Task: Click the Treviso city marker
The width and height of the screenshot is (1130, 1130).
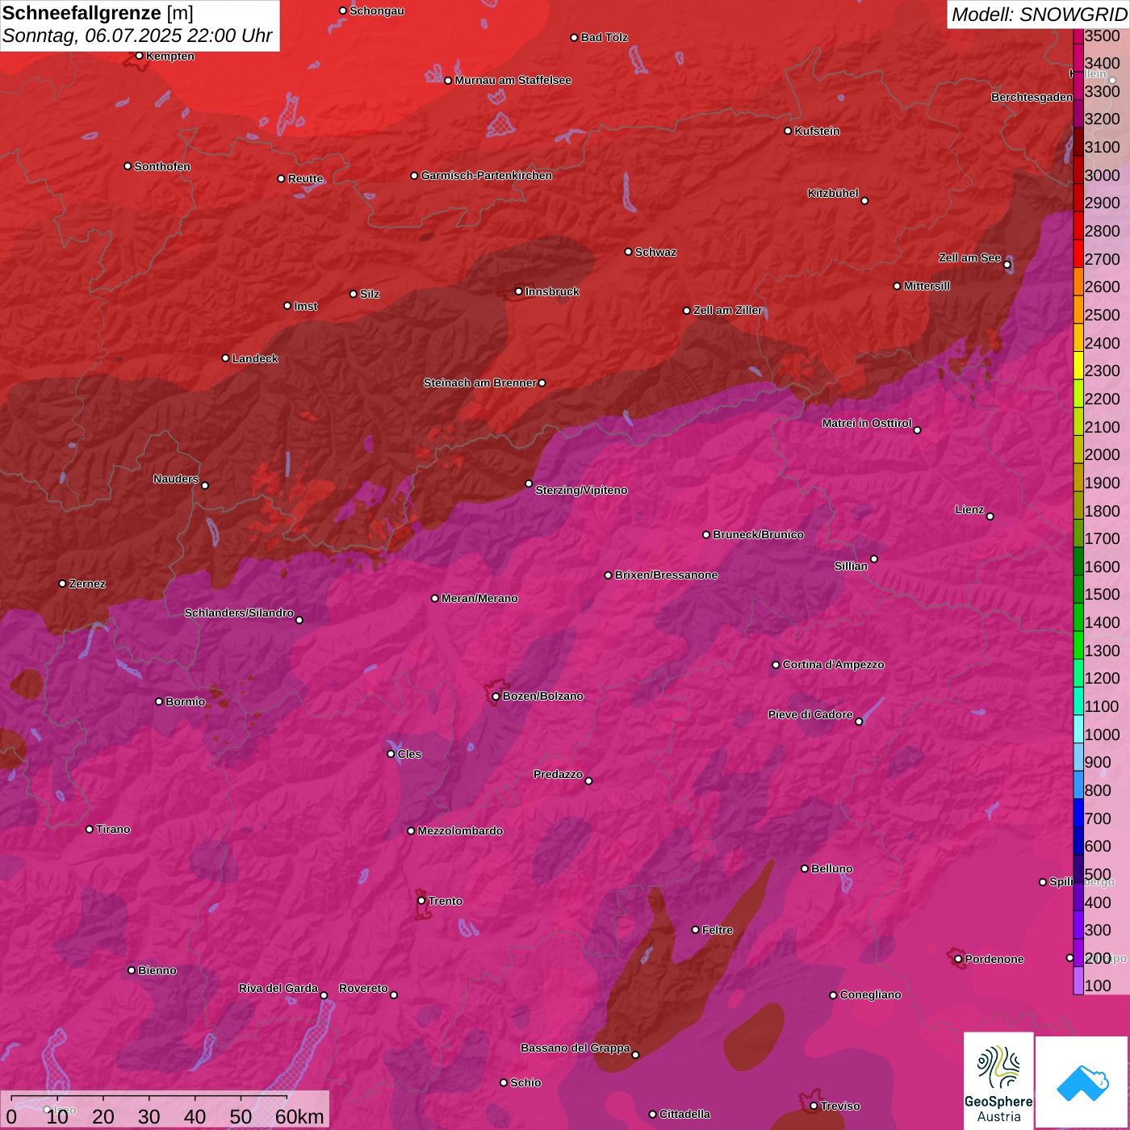Action: pyautogui.click(x=814, y=1106)
